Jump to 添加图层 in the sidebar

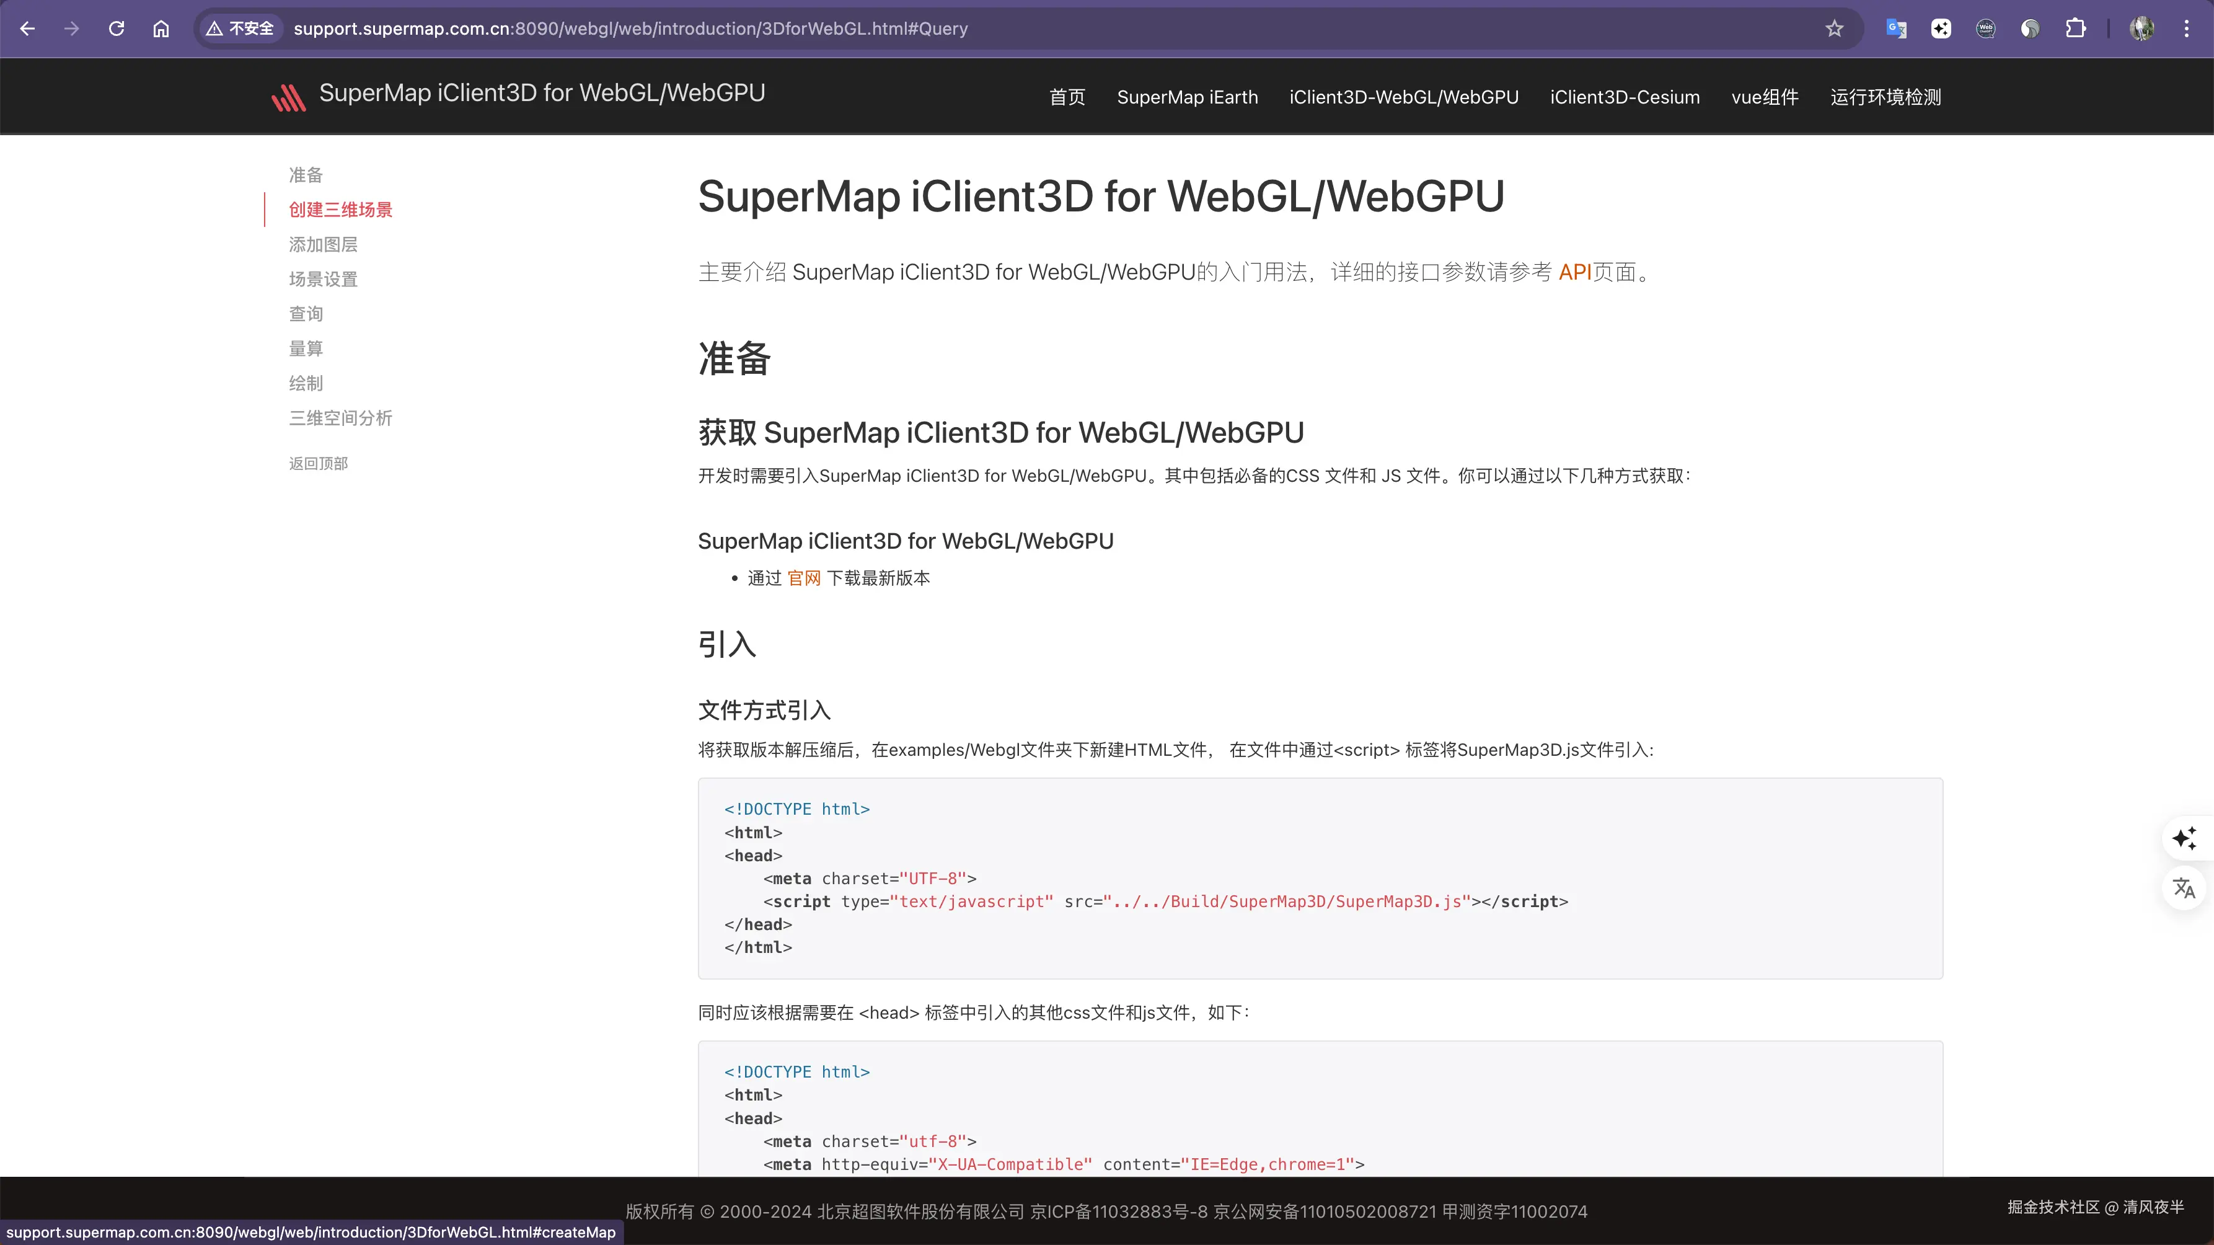pyautogui.click(x=323, y=244)
